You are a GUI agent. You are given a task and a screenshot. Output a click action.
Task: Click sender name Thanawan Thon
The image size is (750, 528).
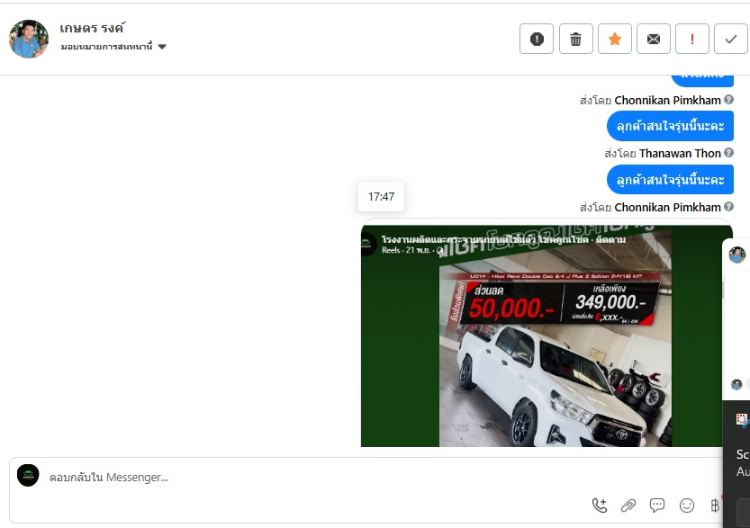(x=680, y=154)
